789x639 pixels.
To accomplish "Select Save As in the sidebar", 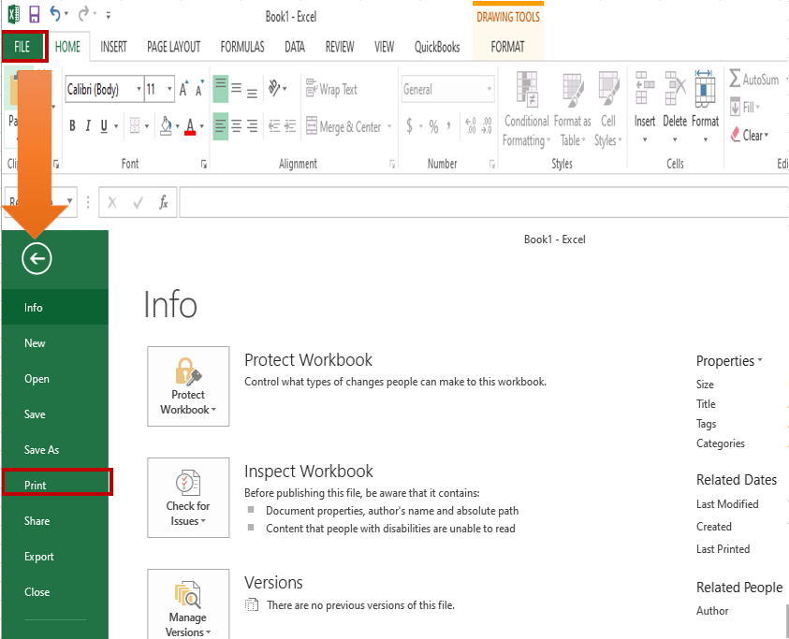I will click(41, 450).
